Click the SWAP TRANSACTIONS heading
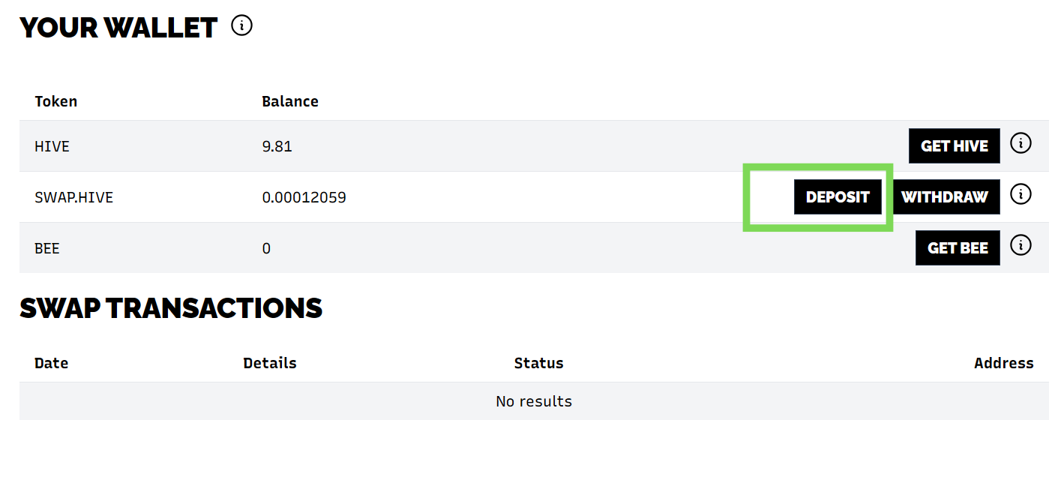 point(171,308)
